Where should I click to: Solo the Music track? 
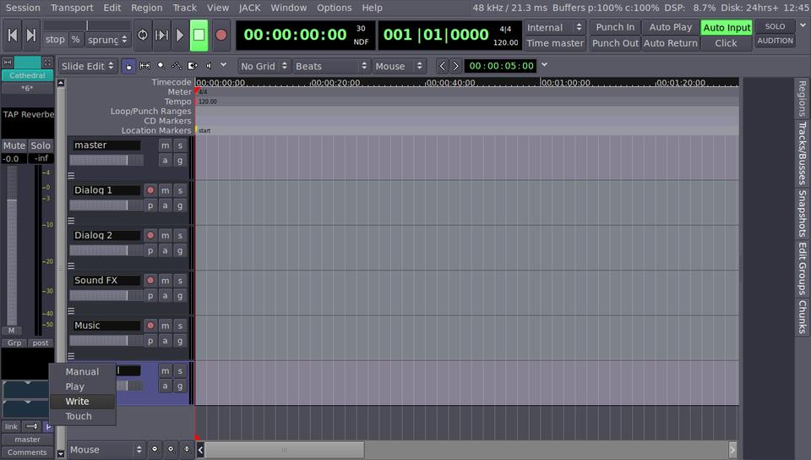pyautogui.click(x=180, y=326)
